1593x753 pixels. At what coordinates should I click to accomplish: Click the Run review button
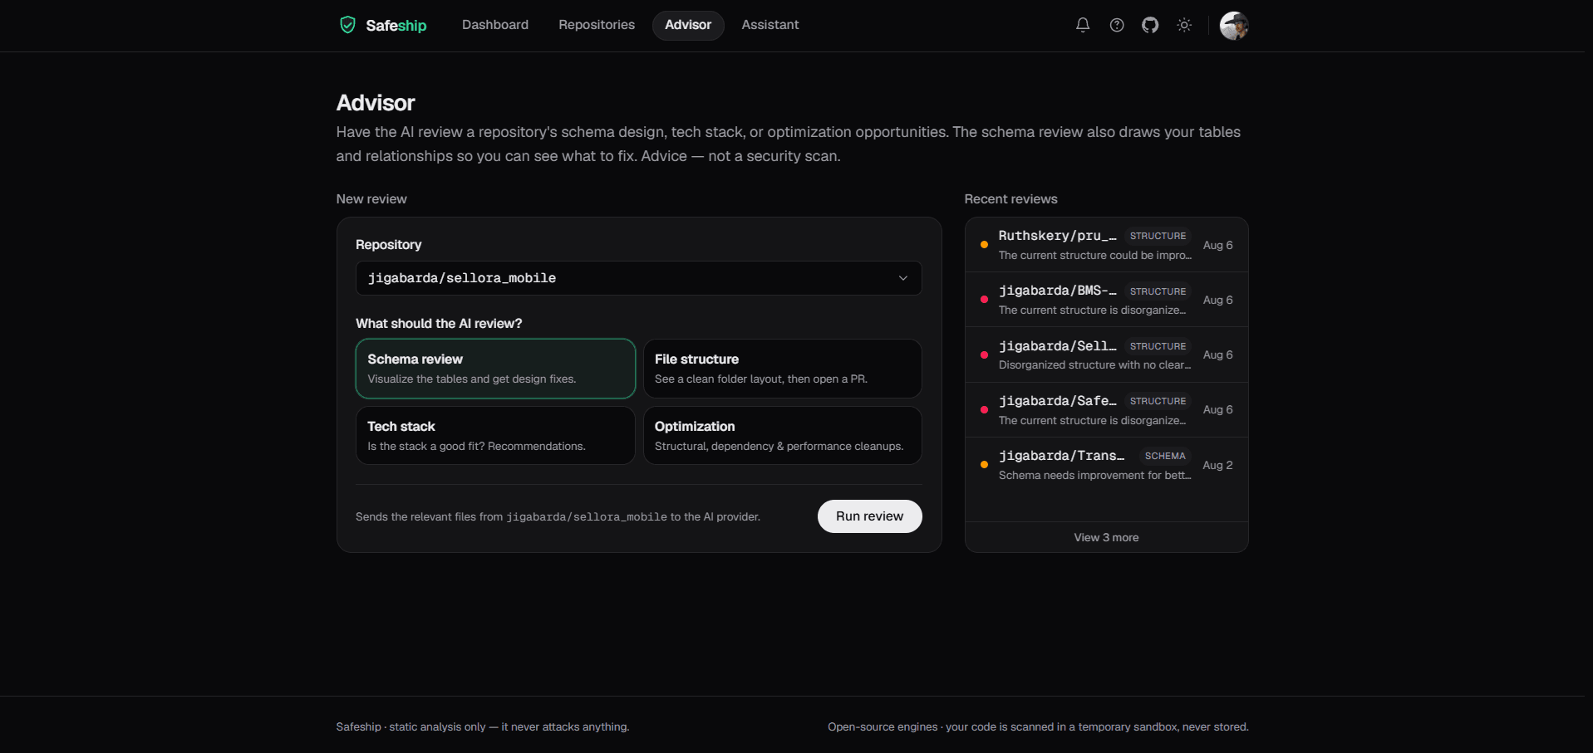[x=869, y=516]
